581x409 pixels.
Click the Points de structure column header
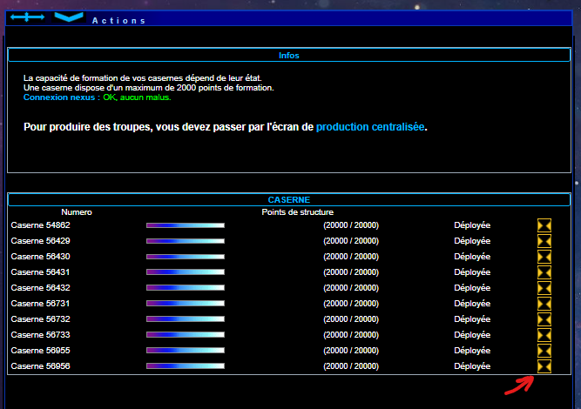[x=298, y=212]
